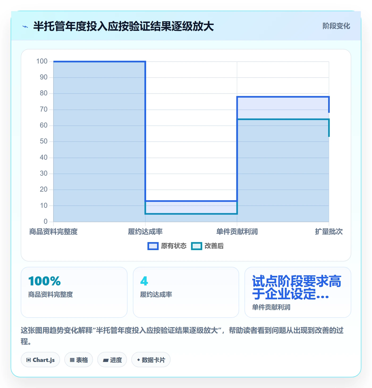Click the blue step line at 100

pyautogui.click(x=99, y=62)
